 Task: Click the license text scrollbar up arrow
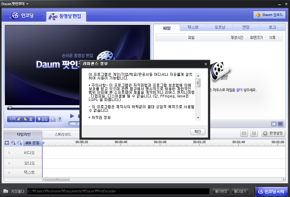click(198, 76)
